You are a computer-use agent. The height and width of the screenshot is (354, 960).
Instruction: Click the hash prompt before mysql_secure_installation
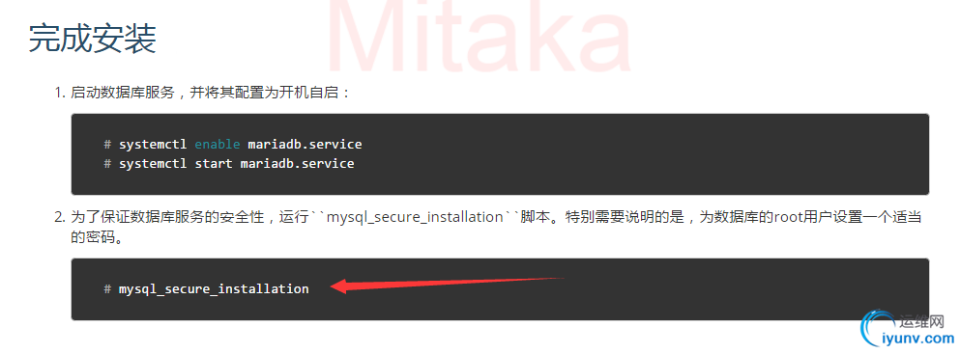[x=107, y=288]
